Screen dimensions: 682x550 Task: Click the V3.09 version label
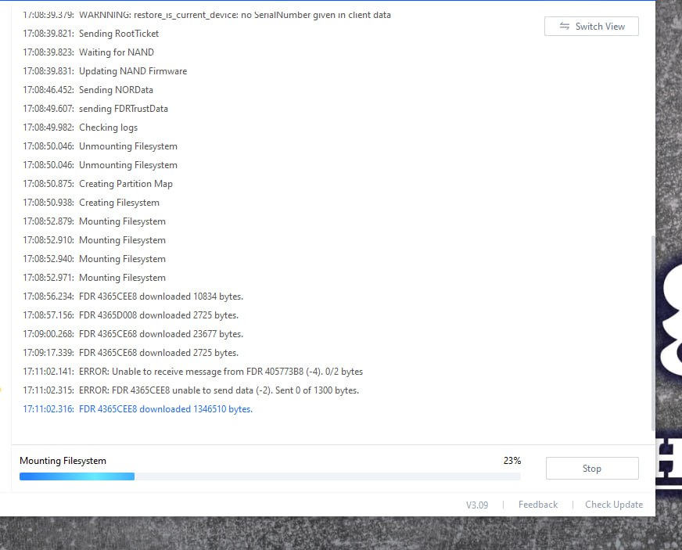click(477, 505)
